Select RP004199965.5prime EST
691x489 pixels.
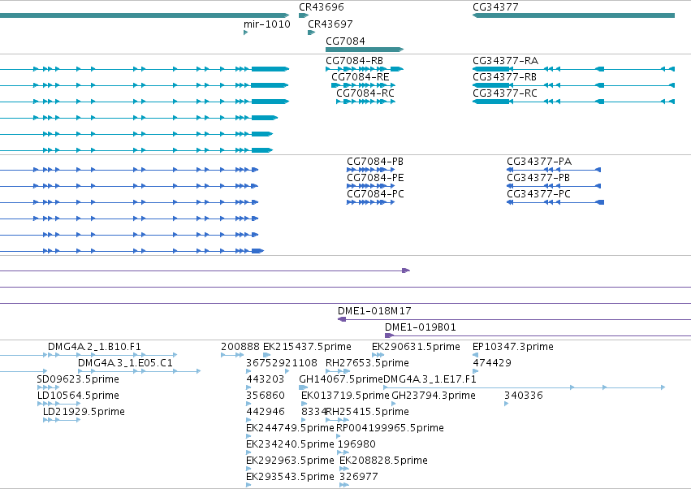390,429
